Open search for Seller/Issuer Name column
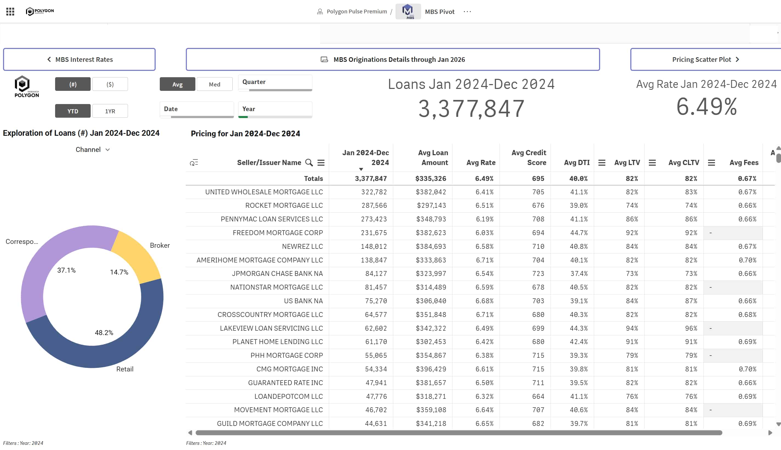 tap(309, 162)
